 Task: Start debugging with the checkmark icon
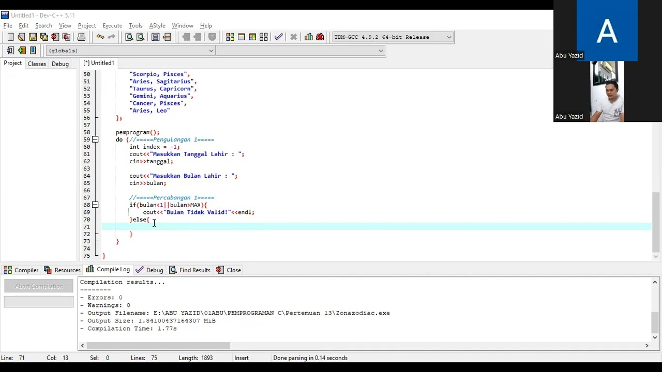click(x=279, y=37)
